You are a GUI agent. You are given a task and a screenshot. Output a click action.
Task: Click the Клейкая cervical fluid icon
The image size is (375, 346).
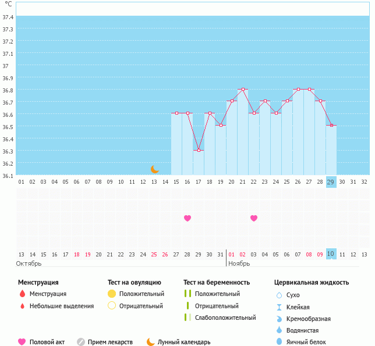(279, 307)
